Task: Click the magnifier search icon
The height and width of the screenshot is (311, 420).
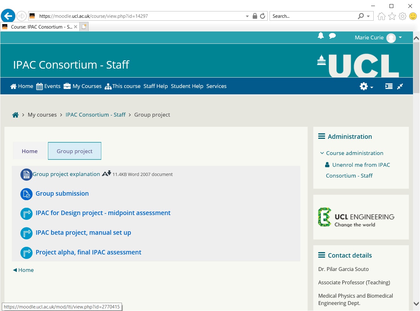Action: click(x=361, y=16)
